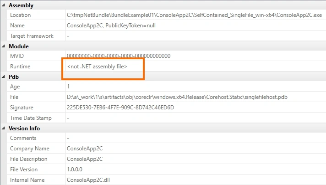Click the singlefilehost.pdb path value
326x185 pixels.
pos(177,97)
